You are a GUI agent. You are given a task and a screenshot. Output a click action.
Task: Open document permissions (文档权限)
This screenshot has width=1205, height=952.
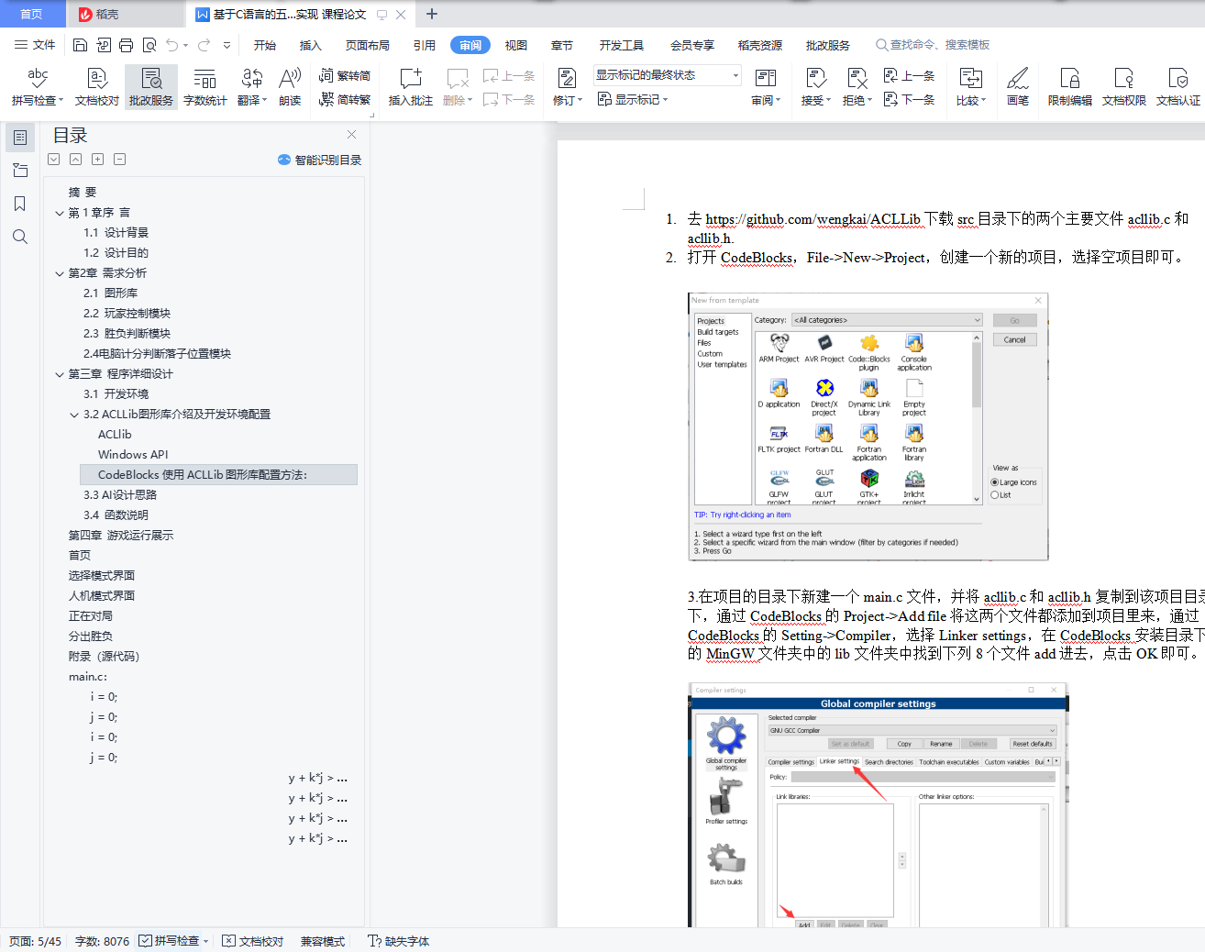tap(1124, 87)
